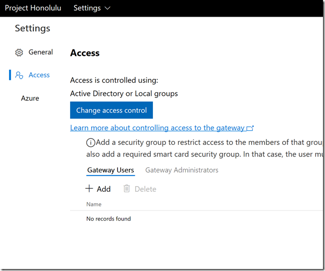Click the General gear icon
The image size is (325, 271).
pos(19,52)
